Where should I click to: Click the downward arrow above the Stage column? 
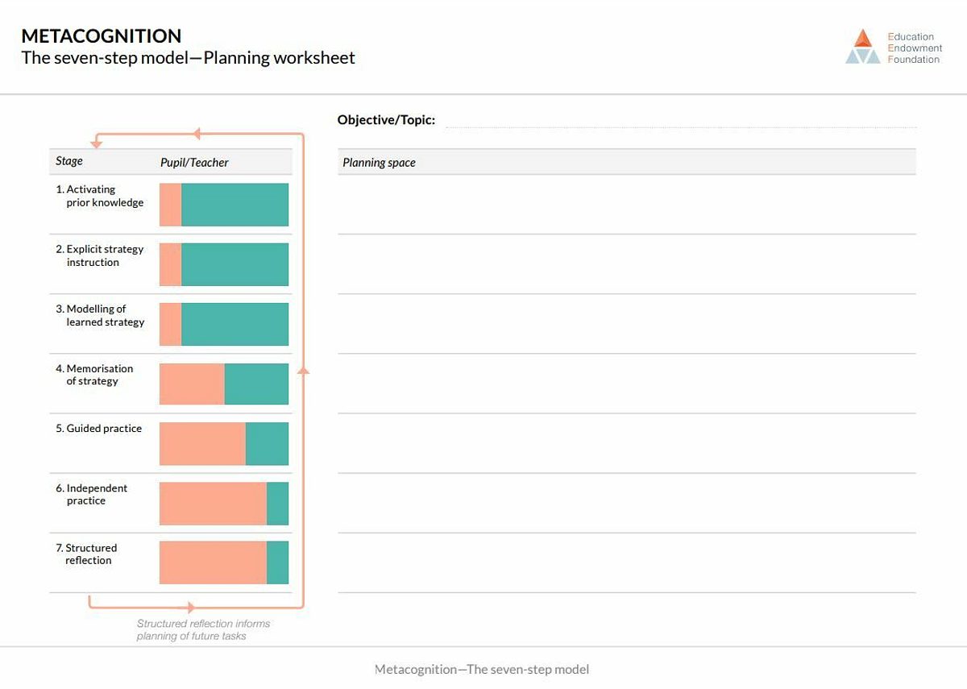(x=97, y=144)
